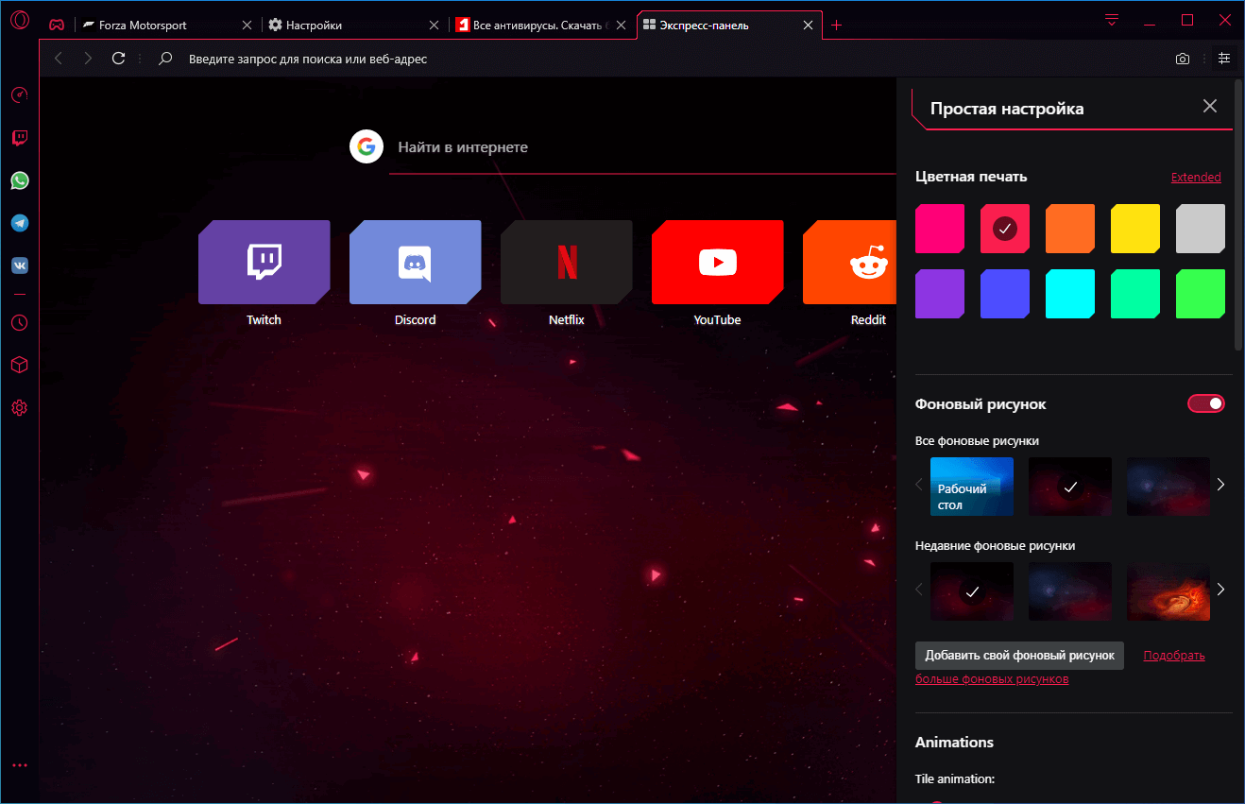Select the third wallpaper under Все фоновые рисунки
Image resolution: width=1245 pixels, height=804 pixels.
pos(1168,487)
